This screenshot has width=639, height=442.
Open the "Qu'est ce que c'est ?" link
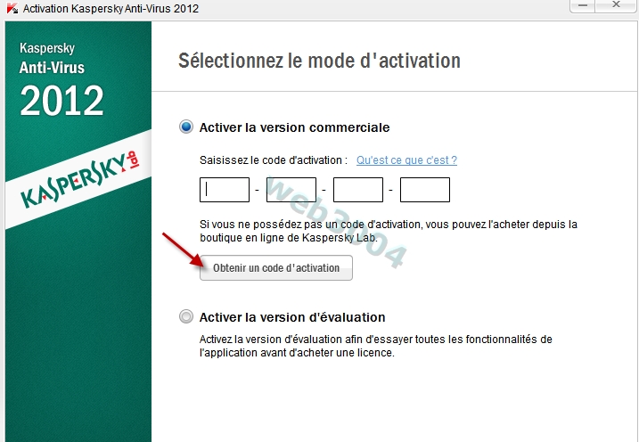[406, 160]
